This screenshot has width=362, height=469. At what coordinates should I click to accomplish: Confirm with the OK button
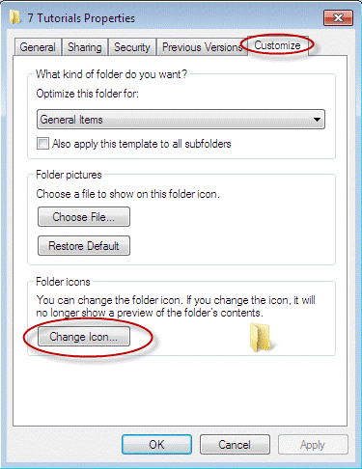point(156,445)
